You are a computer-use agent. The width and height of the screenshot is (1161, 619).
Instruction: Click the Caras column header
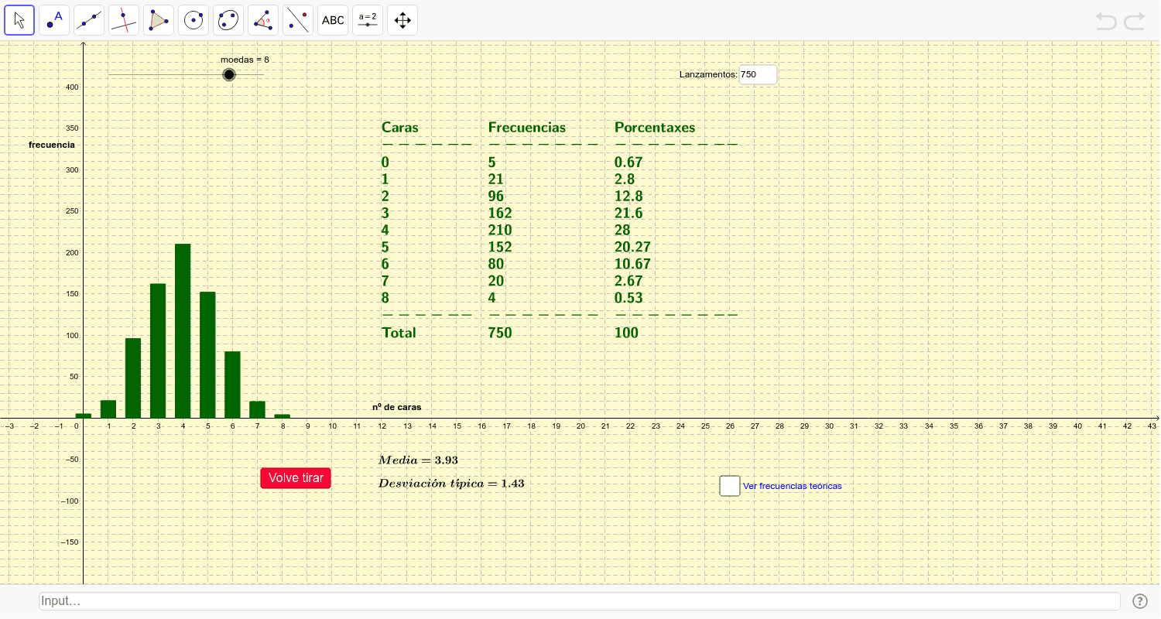pos(400,128)
